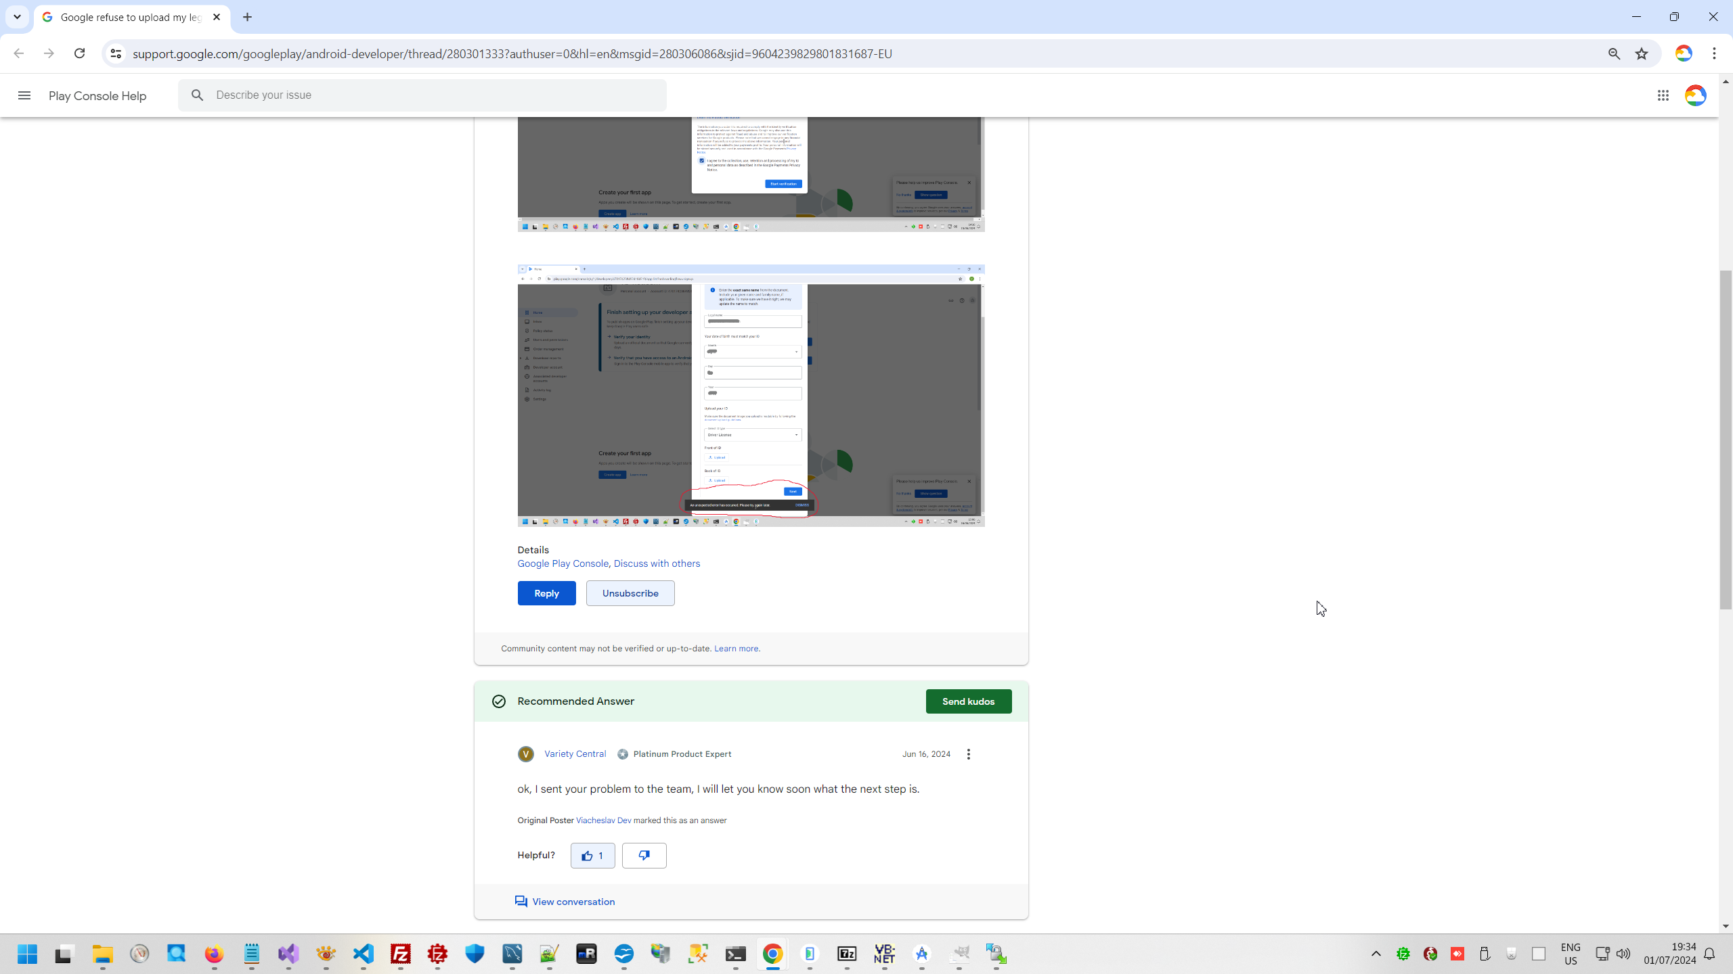Image resolution: width=1733 pixels, height=974 pixels.
Task: Open the Google apps grid
Action: [x=1663, y=95]
